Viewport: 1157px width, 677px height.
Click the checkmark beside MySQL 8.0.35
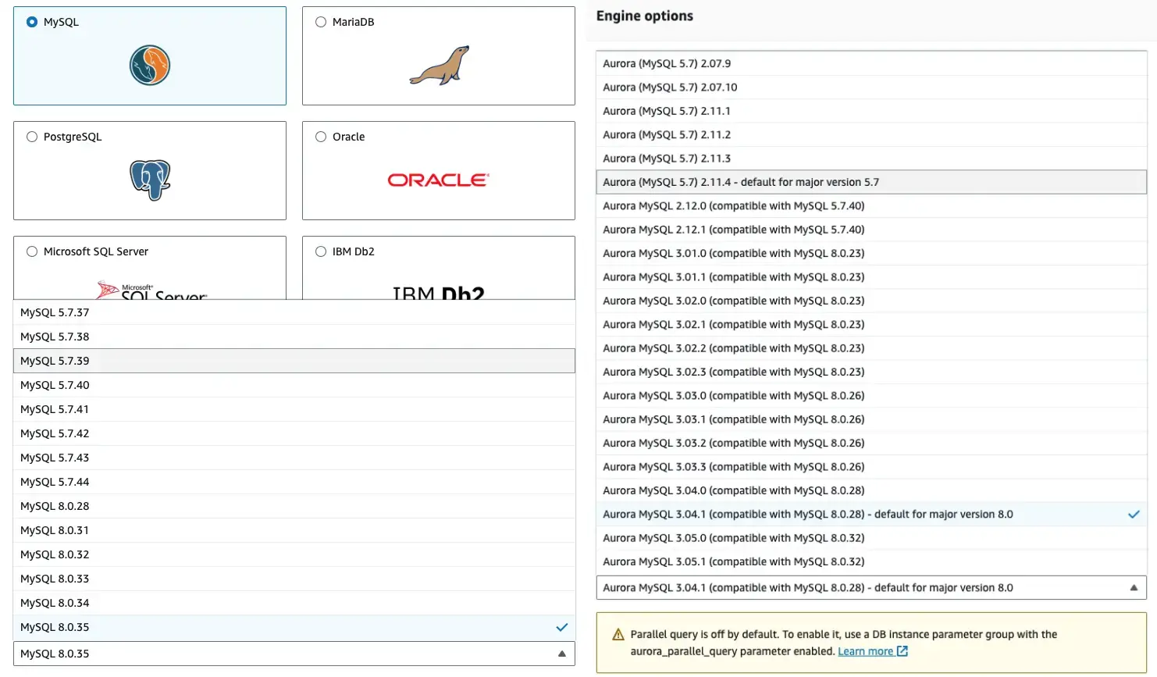coord(561,626)
